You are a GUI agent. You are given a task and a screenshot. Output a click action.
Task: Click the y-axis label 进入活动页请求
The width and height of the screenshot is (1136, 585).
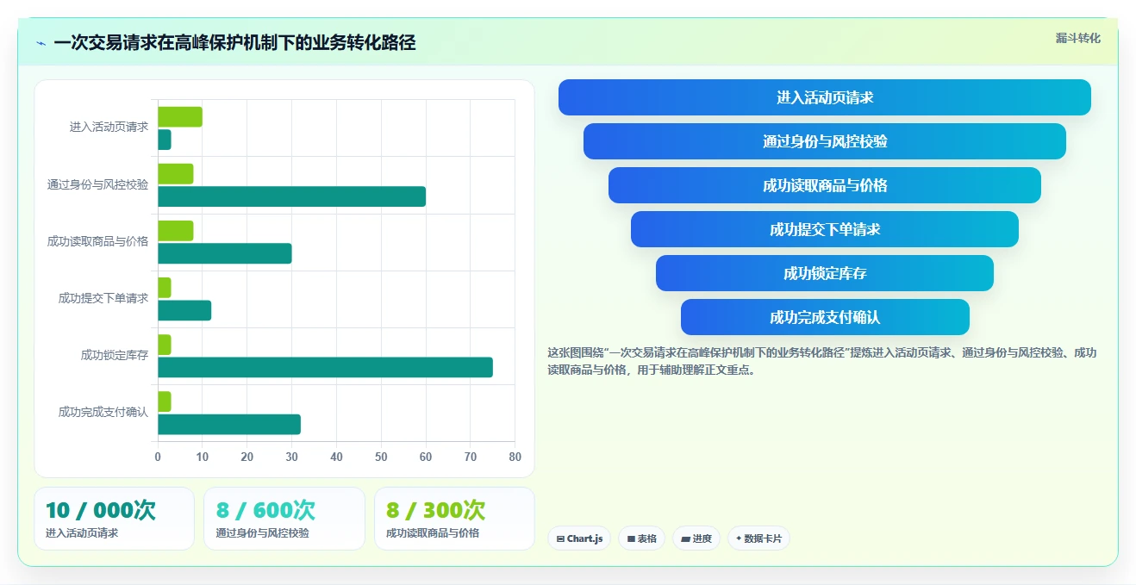click(109, 127)
